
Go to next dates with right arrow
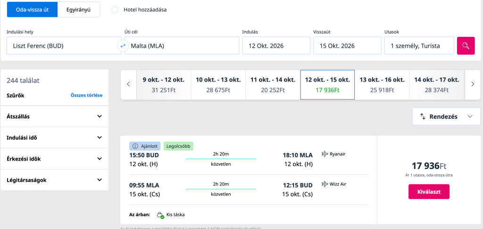(x=473, y=84)
